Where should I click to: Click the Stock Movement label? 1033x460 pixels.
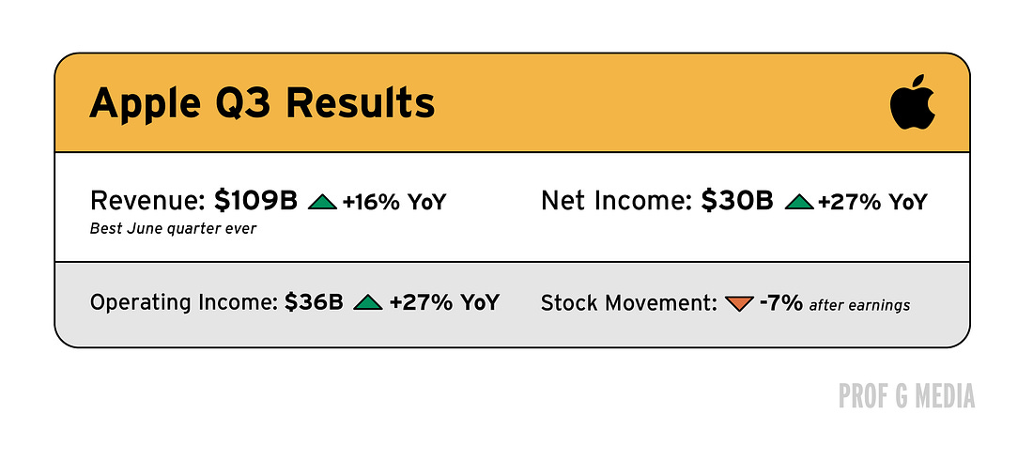tap(629, 303)
